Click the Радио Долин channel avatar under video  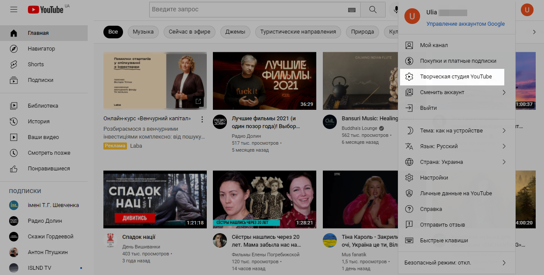pos(220,122)
